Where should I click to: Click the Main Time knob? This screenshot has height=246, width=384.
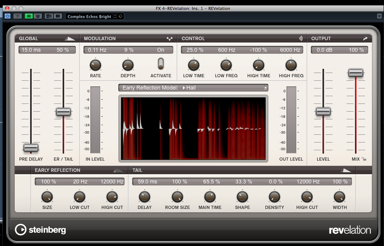click(210, 197)
